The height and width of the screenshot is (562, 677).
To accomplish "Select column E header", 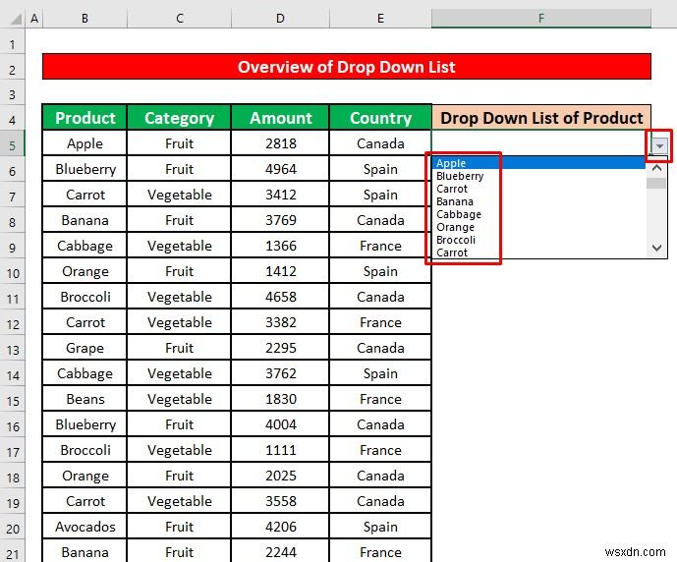I will 380,18.
